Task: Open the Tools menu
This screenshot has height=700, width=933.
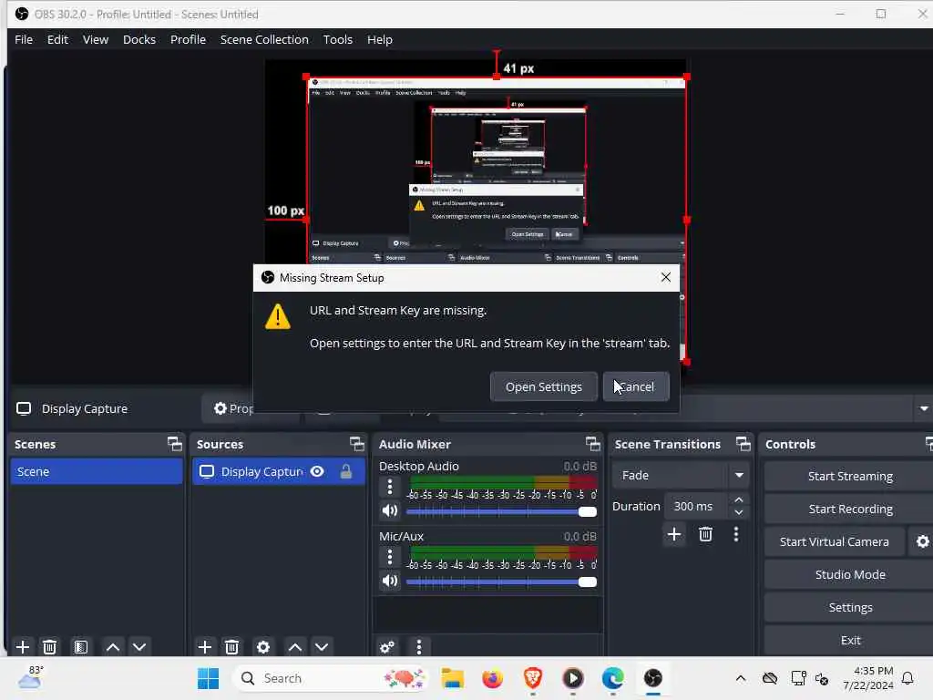Action: coord(337,39)
